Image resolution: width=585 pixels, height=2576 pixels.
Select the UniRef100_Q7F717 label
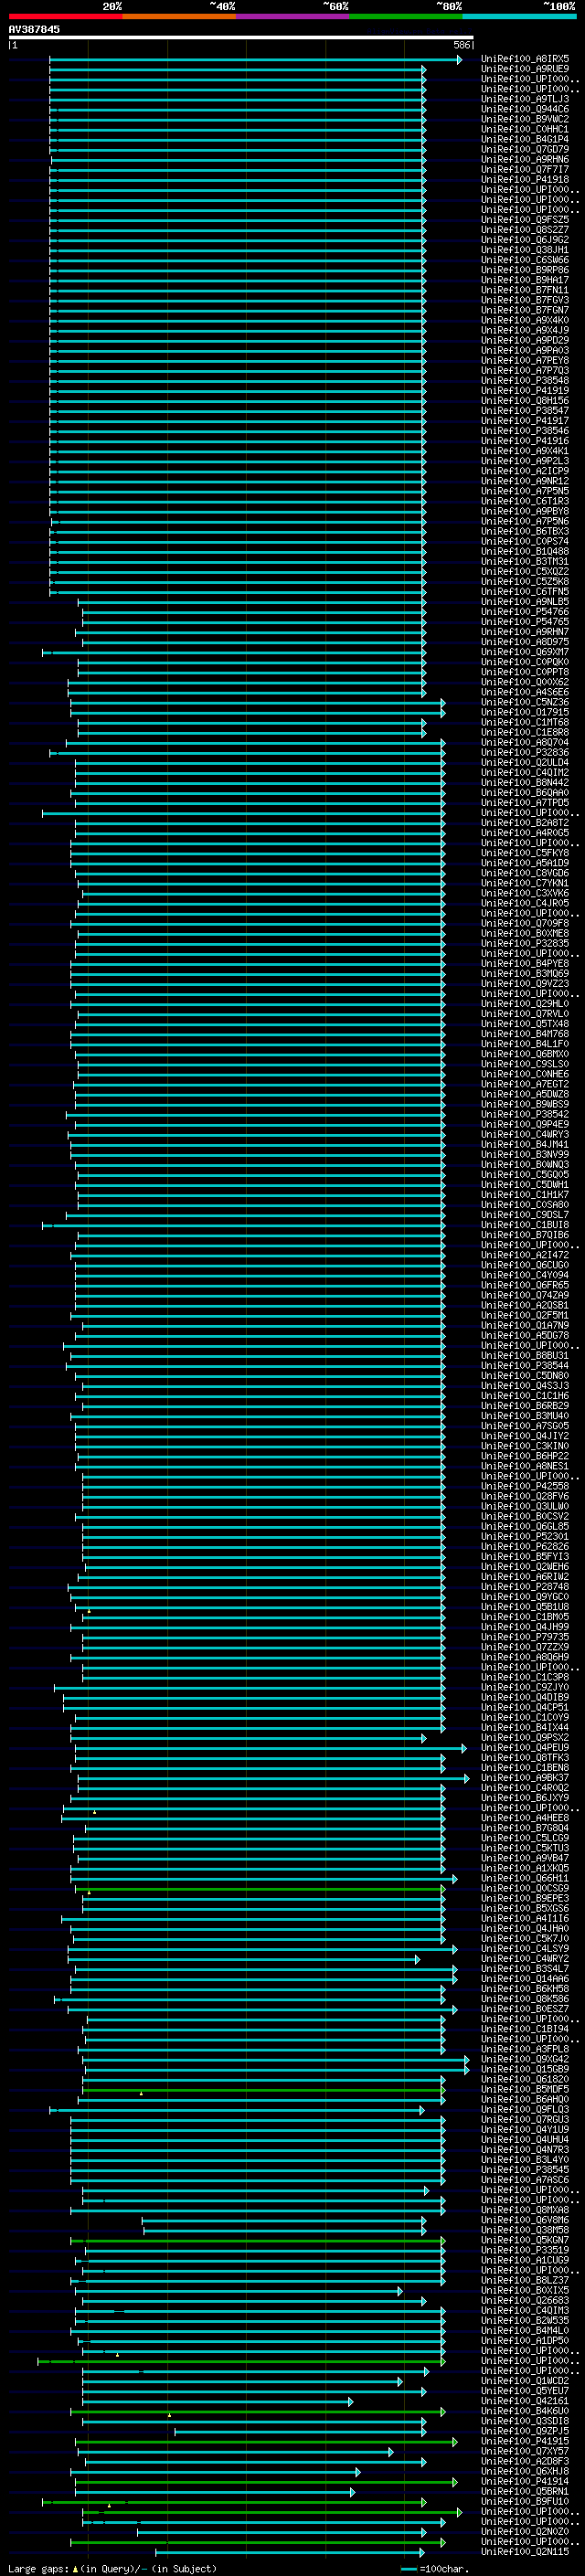(525, 169)
